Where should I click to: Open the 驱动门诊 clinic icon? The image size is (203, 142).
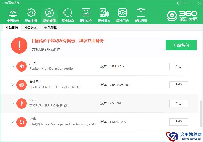[x=123, y=15]
